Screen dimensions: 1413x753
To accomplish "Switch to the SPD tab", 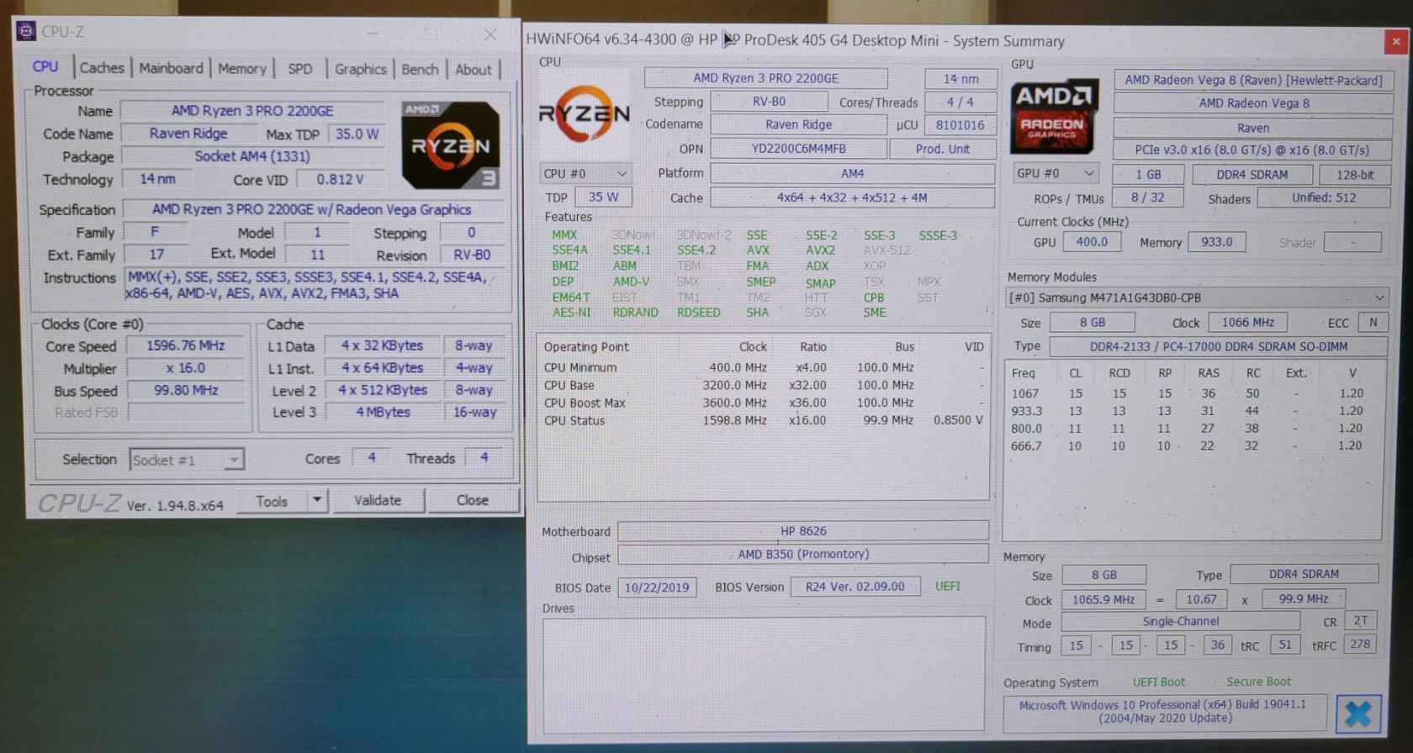I will tap(300, 69).
